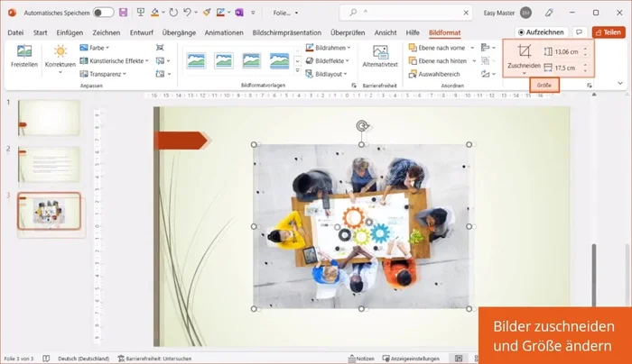This screenshot has width=632, height=364.
Task: Select slide 2 thumbnail
Action: coord(49,164)
